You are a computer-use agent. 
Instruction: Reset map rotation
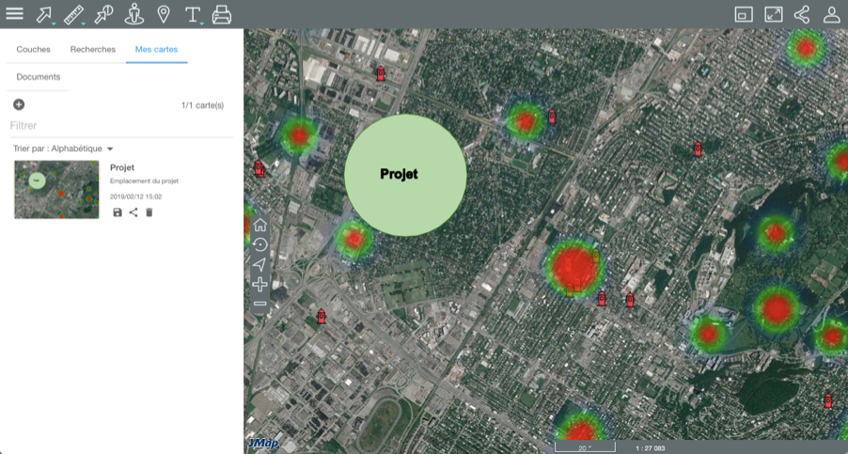[260, 244]
